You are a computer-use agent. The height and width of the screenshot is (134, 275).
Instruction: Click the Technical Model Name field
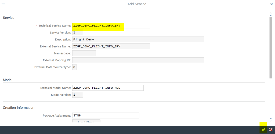tap(108, 88)
